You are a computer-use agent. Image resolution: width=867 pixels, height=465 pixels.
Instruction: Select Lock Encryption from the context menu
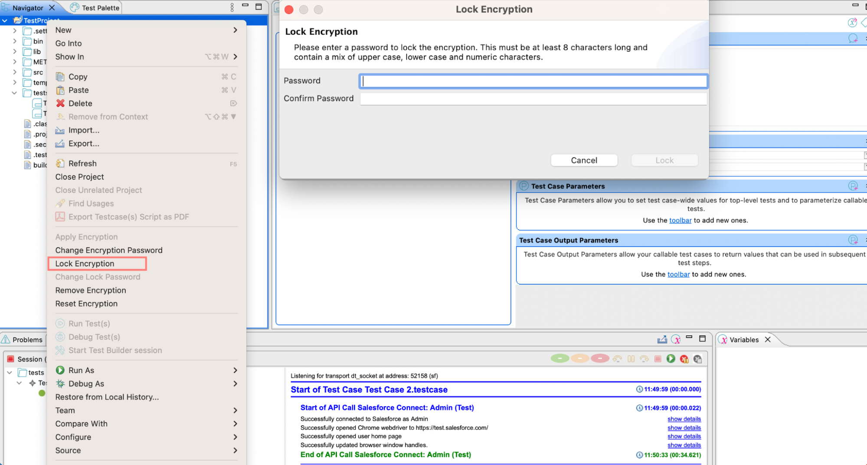click(85, 263)
